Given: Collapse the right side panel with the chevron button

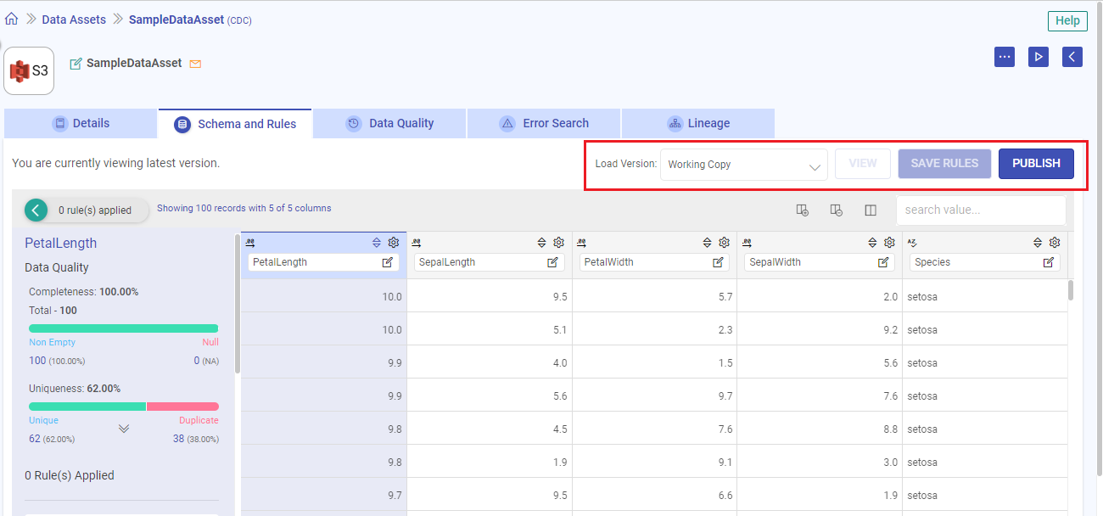Looking at the screenshot, I should (1072, 57).
